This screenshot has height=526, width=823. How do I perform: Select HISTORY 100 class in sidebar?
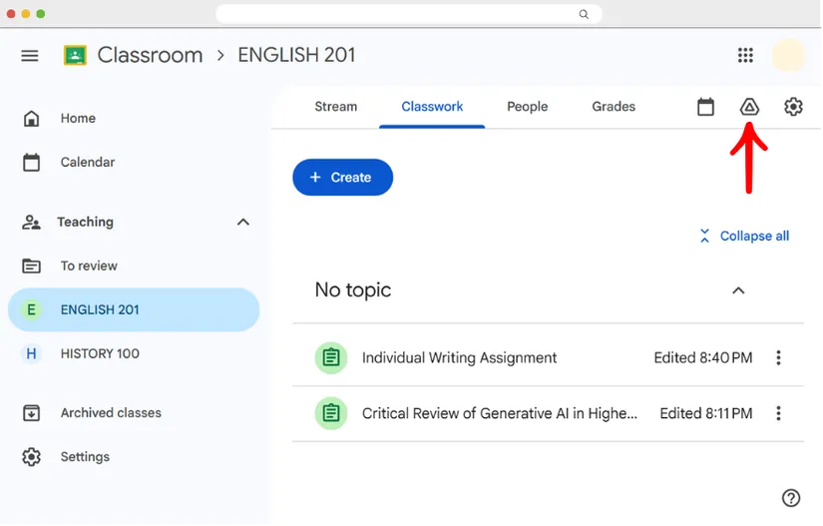(100, 353)
